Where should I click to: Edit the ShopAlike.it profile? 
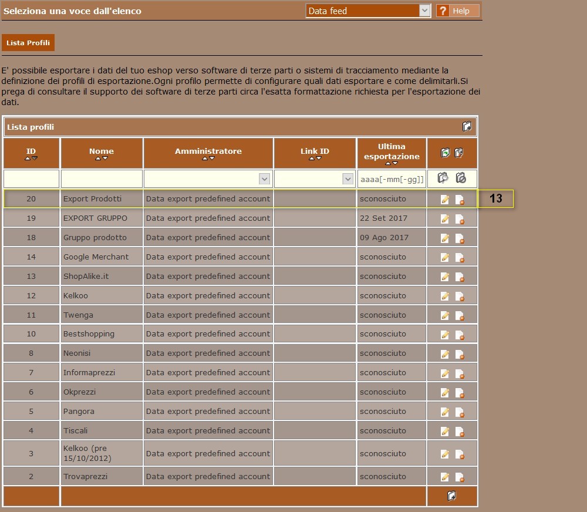coord(445,277)
